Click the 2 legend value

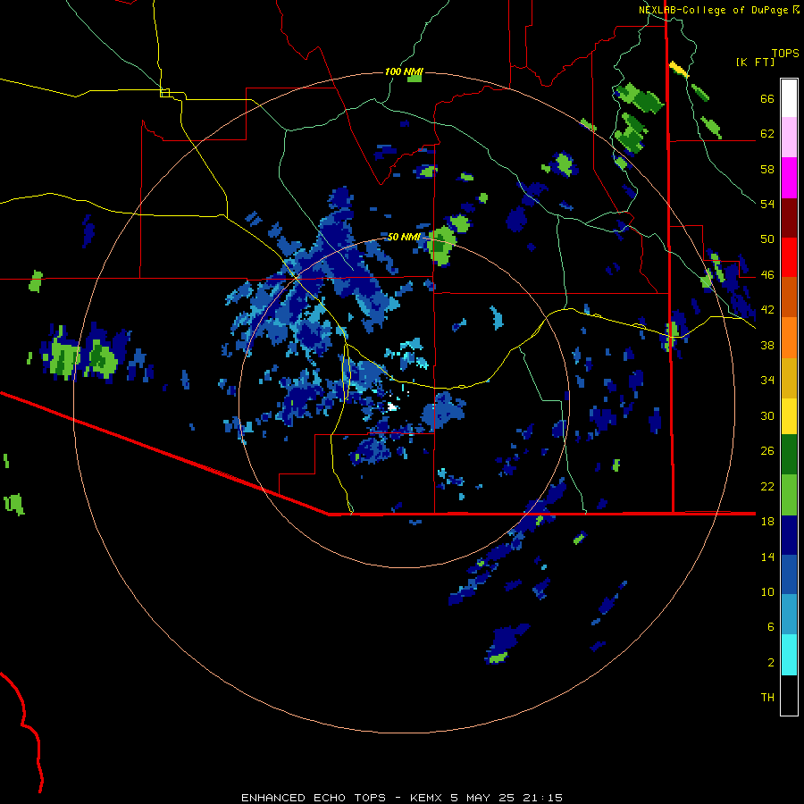tap(771, 662)
